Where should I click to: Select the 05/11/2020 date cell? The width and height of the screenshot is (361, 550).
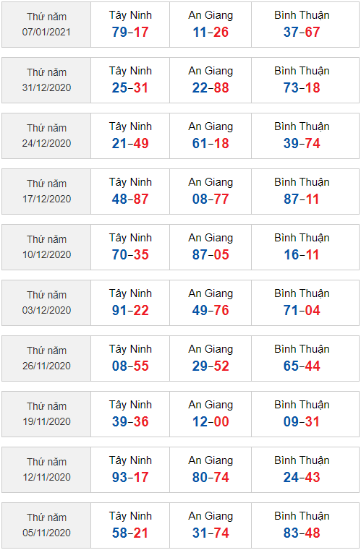click(x=46, y=525)
